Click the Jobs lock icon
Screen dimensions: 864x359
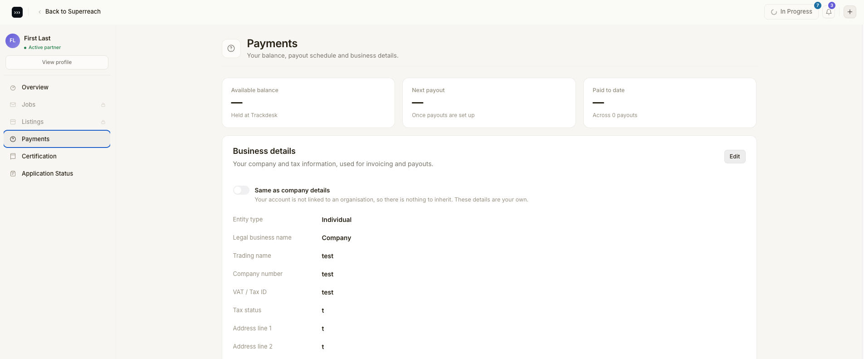coord(103,105)
